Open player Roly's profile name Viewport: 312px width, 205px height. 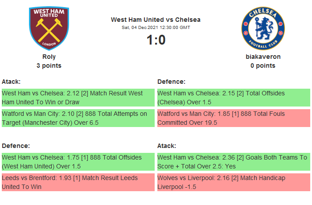pyautogui.click(x=49, y=57)
